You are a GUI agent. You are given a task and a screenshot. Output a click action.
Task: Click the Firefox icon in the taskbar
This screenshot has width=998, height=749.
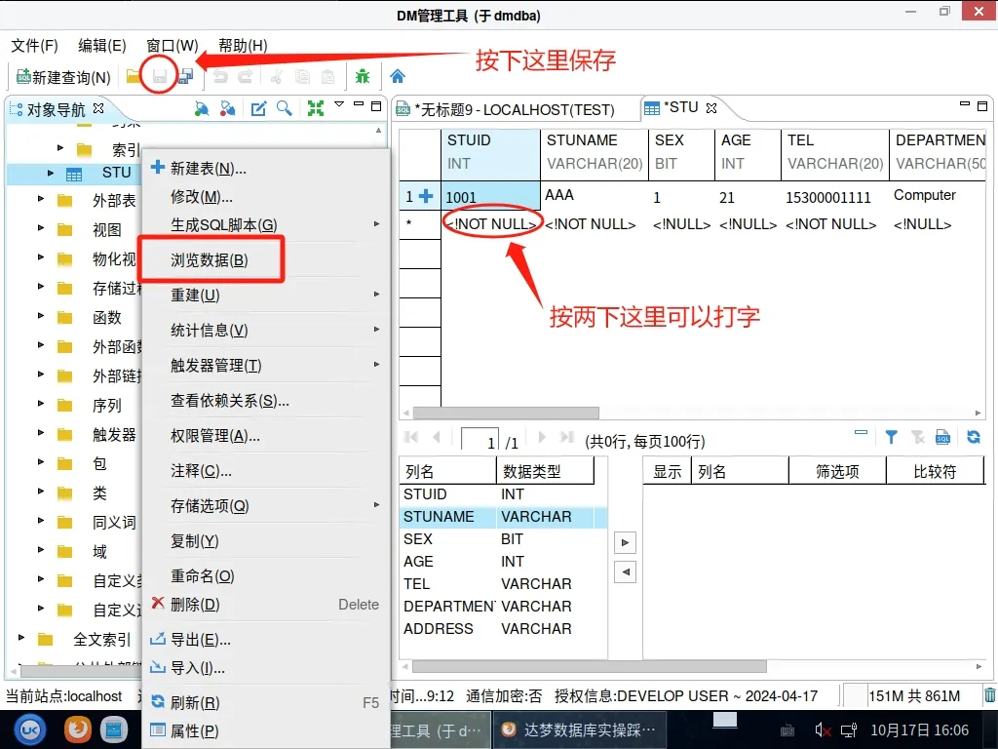pos(78,729)
